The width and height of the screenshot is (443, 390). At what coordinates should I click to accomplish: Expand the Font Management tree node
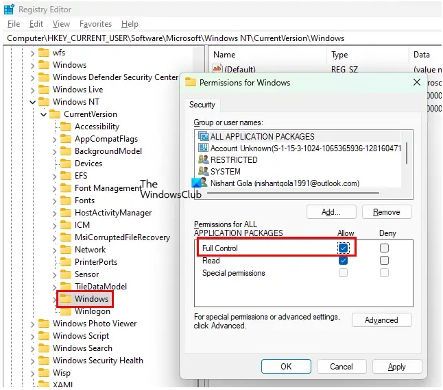[55, 189]
